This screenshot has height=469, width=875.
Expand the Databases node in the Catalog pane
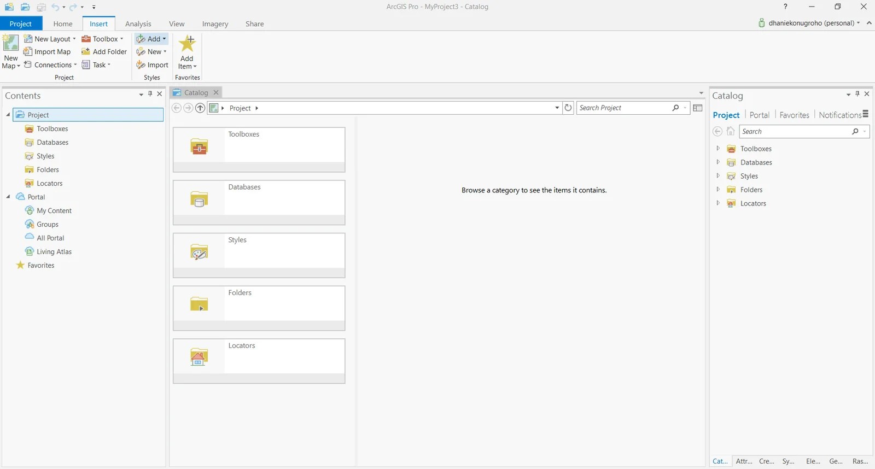coord(718,162)
